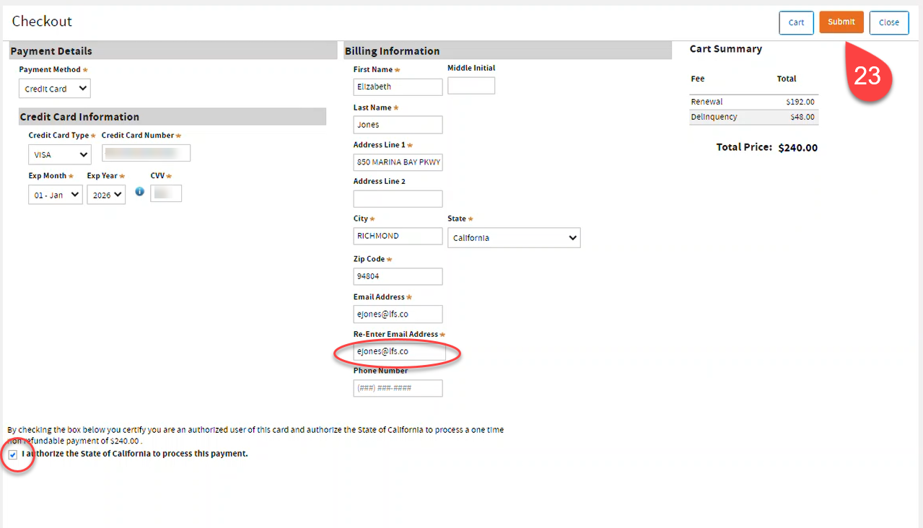Open the Payment Method dropdown
Viewport: 923px width, 528px height.
[x=54, y=88]
